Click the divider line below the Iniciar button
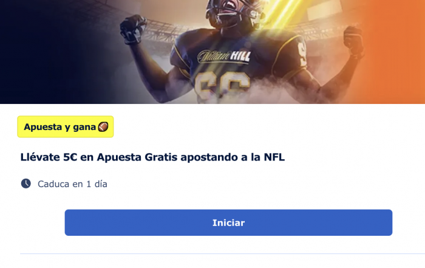The image size is (425, 268). [222, 254]
